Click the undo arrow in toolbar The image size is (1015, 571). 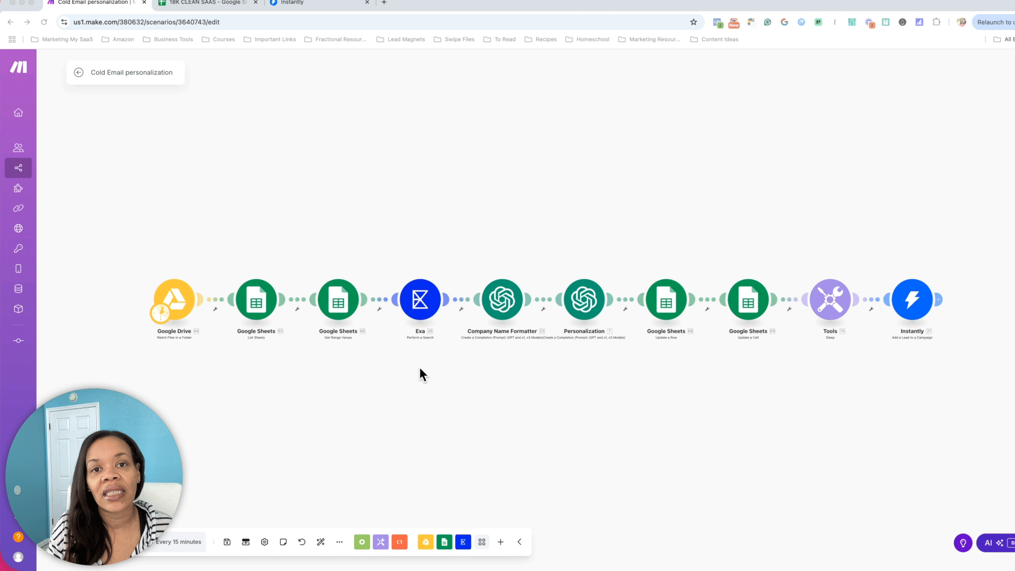pos(302,542)
